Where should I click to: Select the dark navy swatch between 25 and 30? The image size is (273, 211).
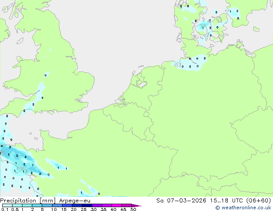pyautogui.click(x=87, y=205)
